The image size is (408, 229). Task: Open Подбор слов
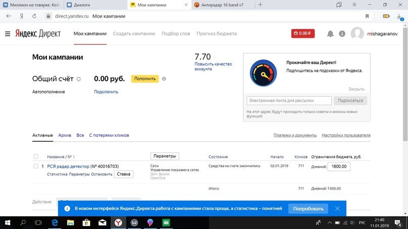175,33
